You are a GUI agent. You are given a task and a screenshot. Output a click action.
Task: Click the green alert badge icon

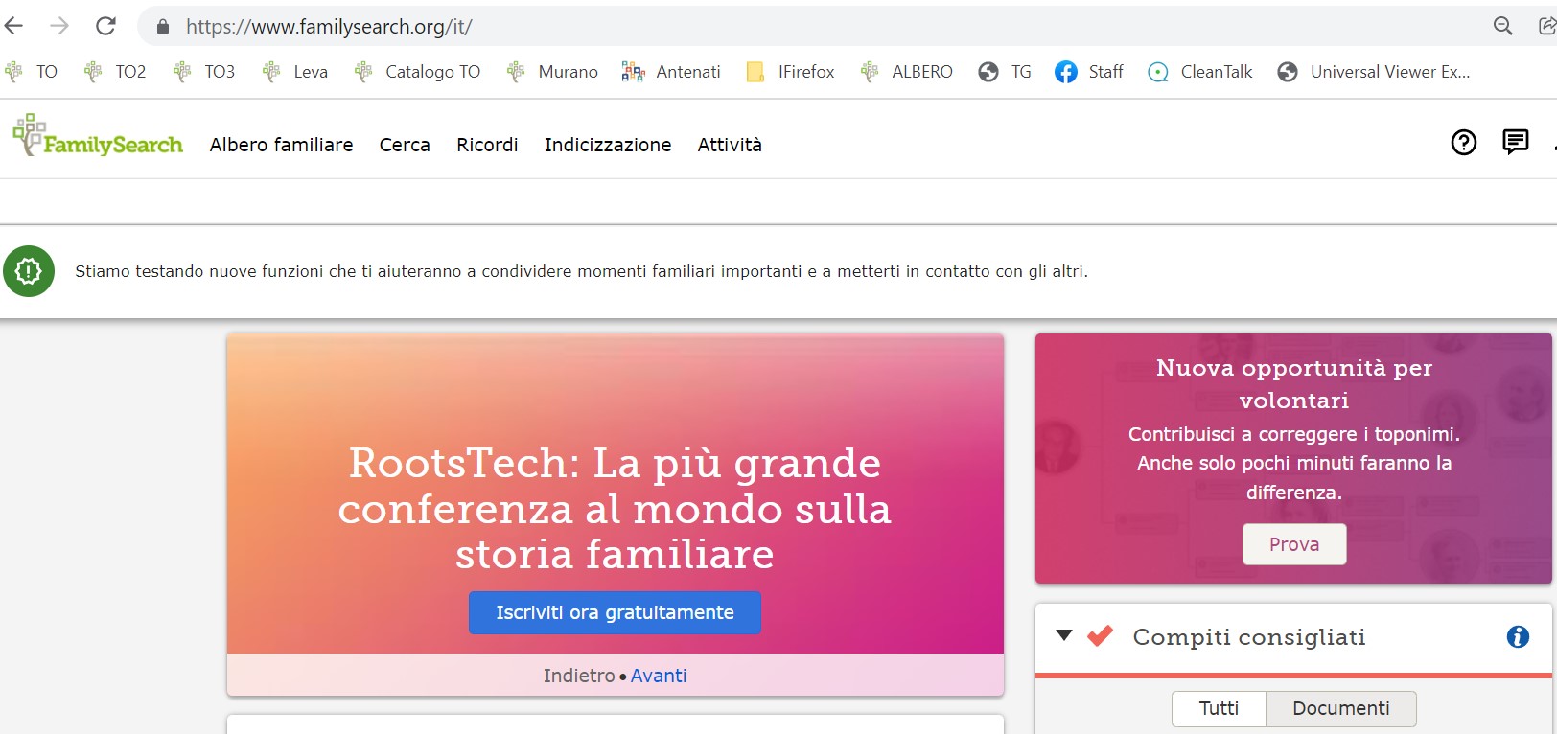point(29,271)
